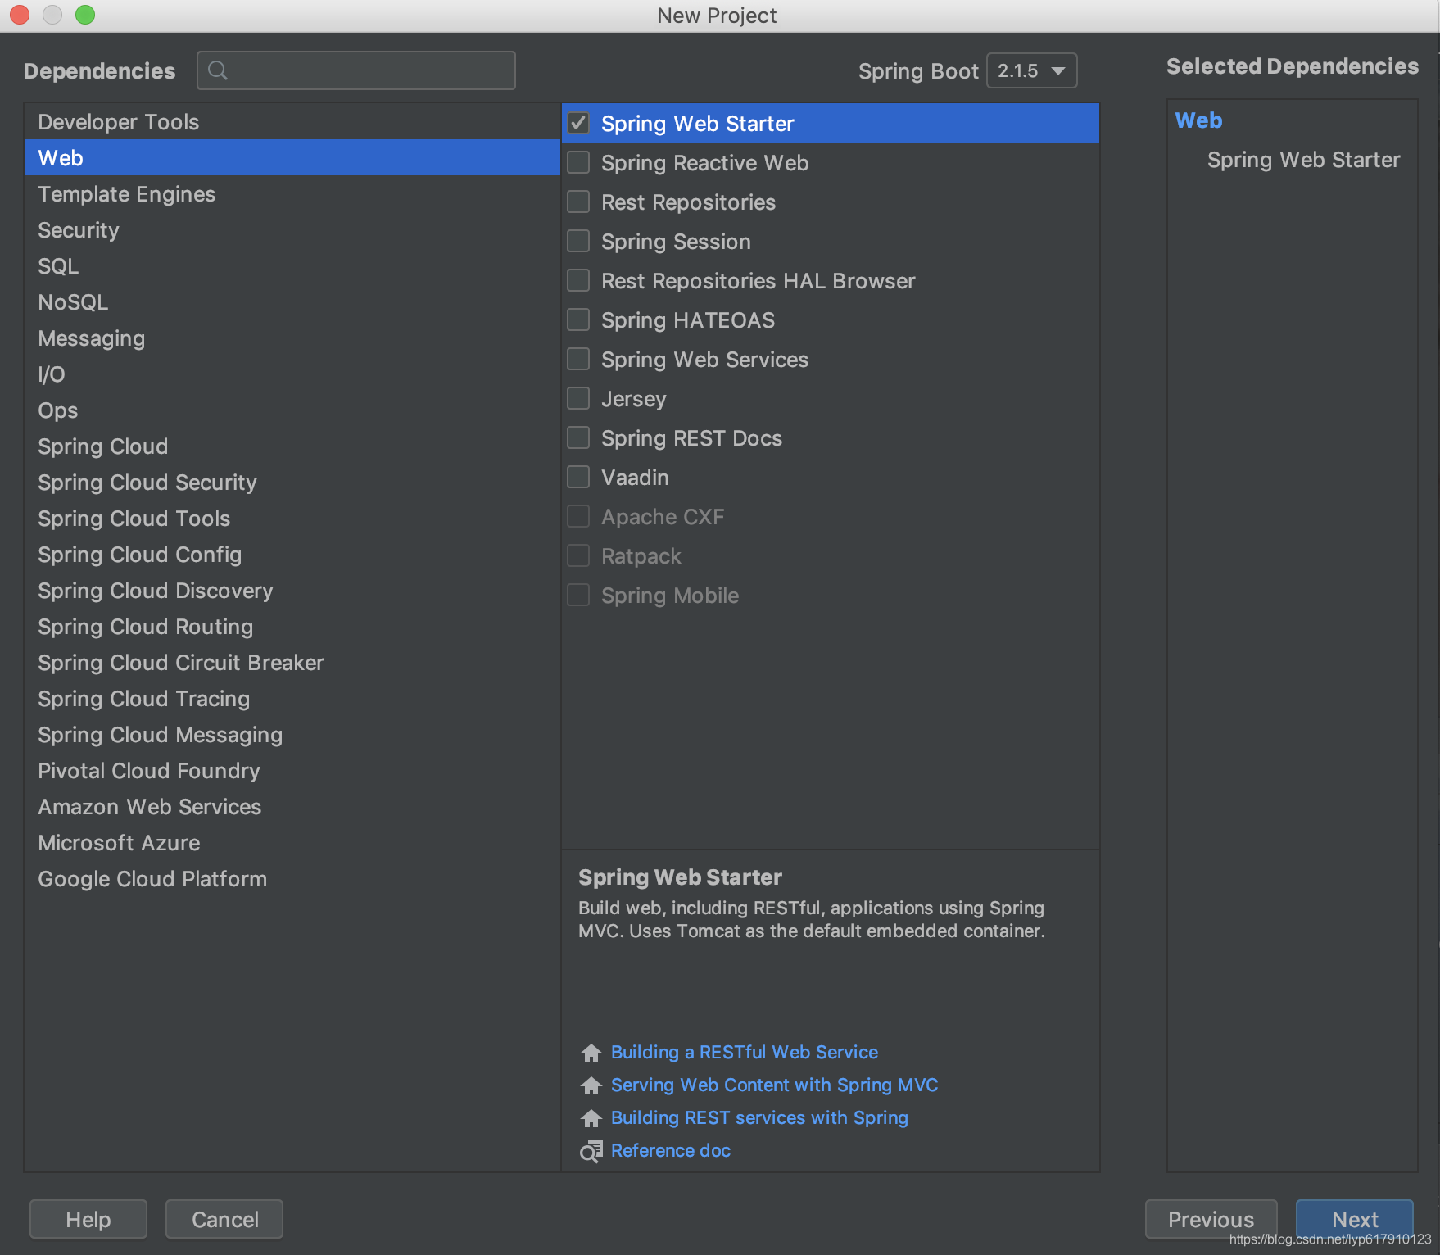Click the Cancel button
Image resolution: width=1440 pixels, height=1255 pixels.
[224, 1219]
